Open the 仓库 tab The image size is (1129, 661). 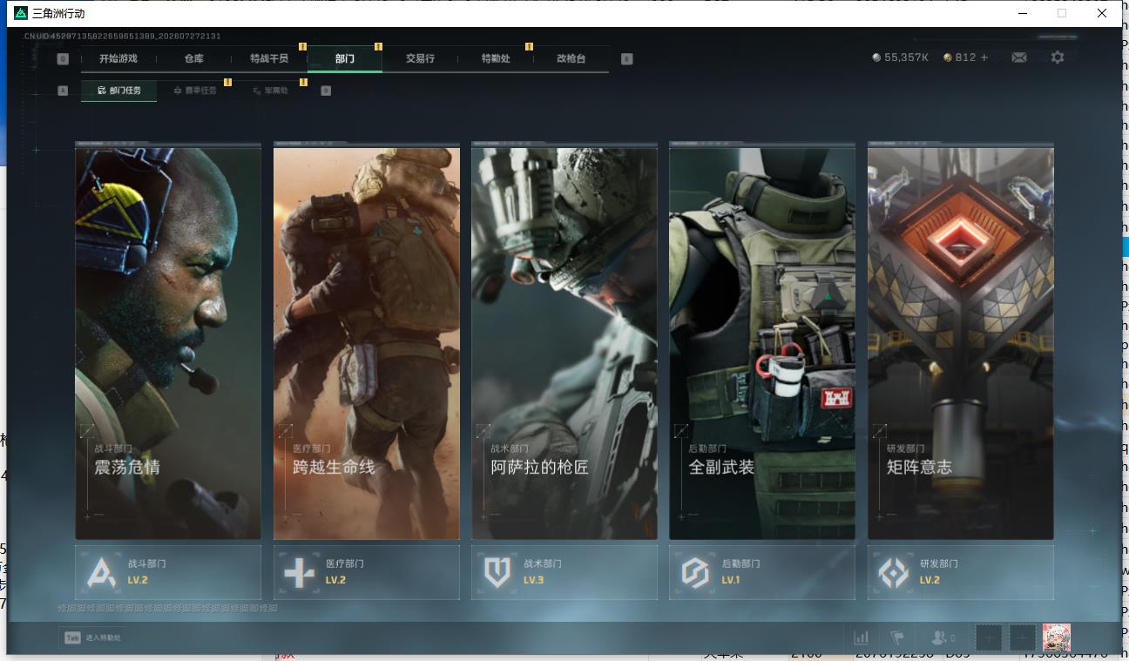tap(193, 58)
